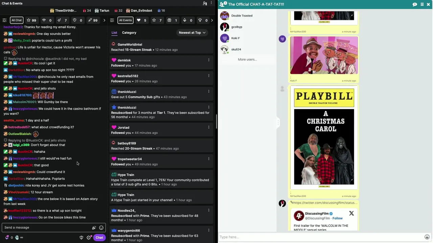This screenshot has width=433, height=243.
Task: Open the celebration effects icon in message box
Action: click(94, 228)
